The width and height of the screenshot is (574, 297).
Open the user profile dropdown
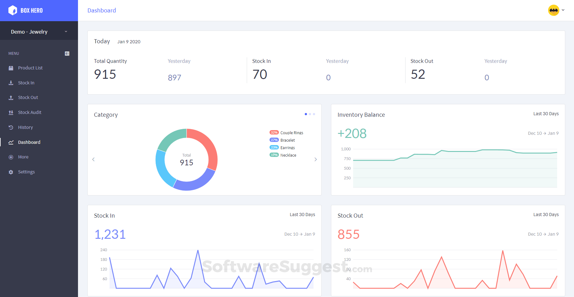(x=557, y=10)
